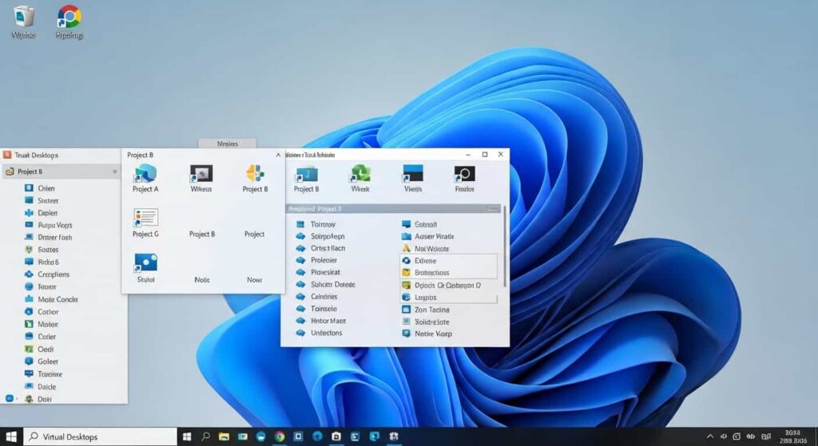The image size is (818, 446).
Task: Select the Zon Tadina list item
Action: click(x=431, y=310)
